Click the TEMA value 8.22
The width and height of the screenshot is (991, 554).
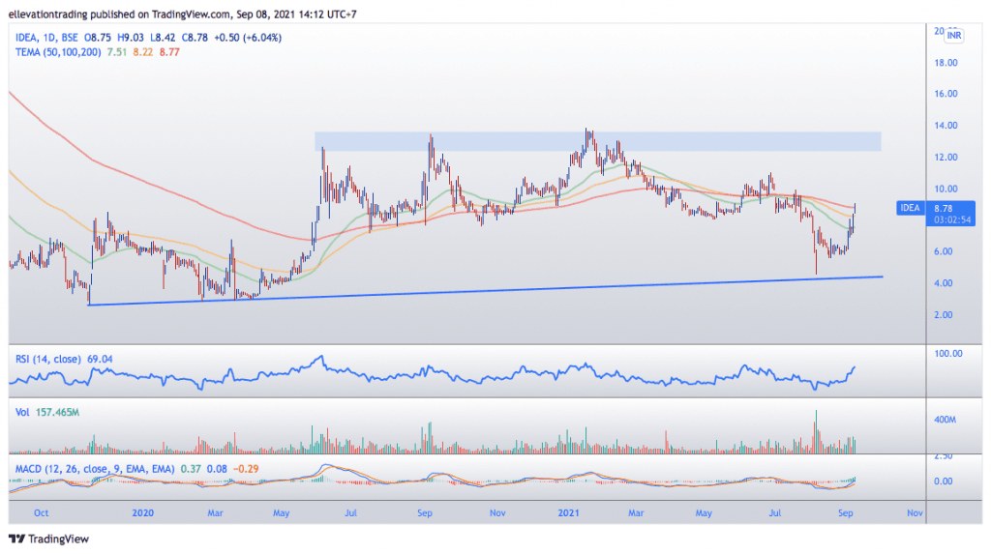pyautogui.click(x=143, y=52)
